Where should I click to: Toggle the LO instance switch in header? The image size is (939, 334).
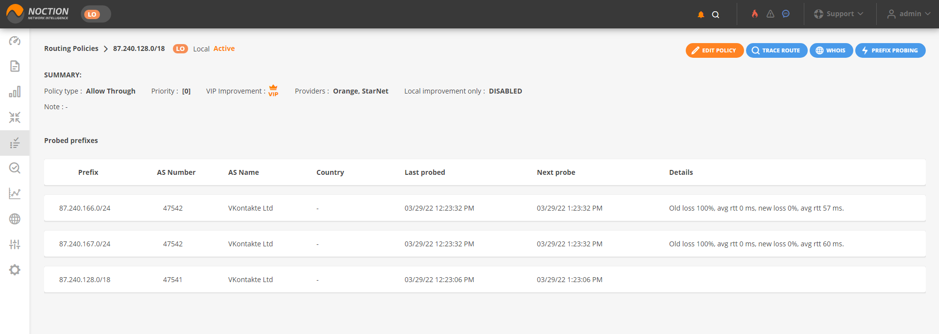[x=96, y=14]
